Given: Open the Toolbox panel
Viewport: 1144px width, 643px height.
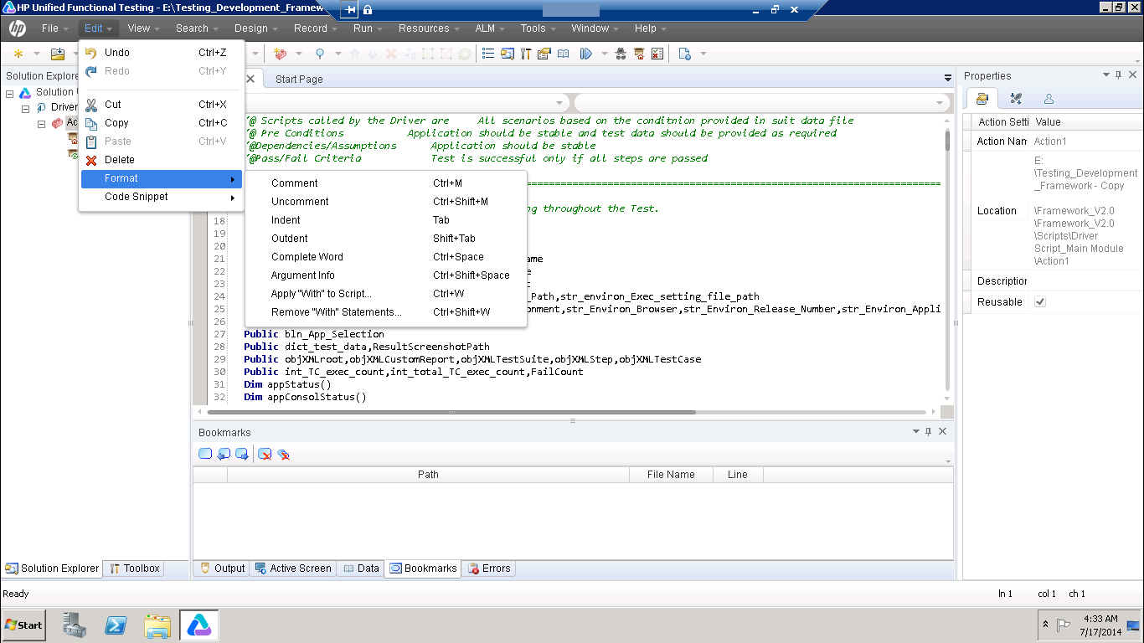Looking at the screenshot, I should [x=133, y=568].
